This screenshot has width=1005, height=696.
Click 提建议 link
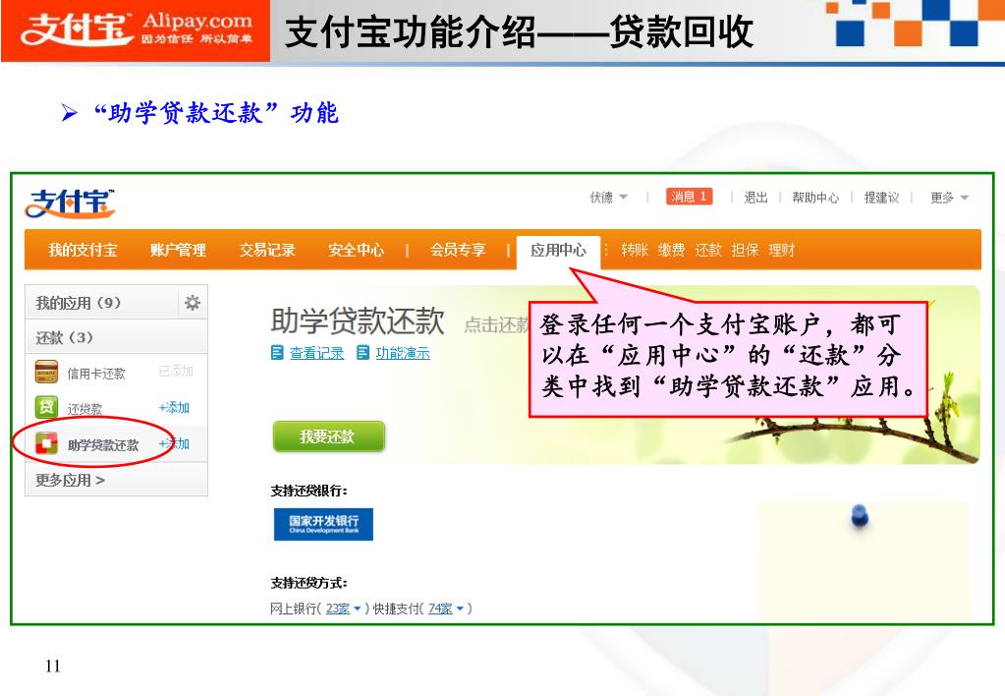click(881, 198)
